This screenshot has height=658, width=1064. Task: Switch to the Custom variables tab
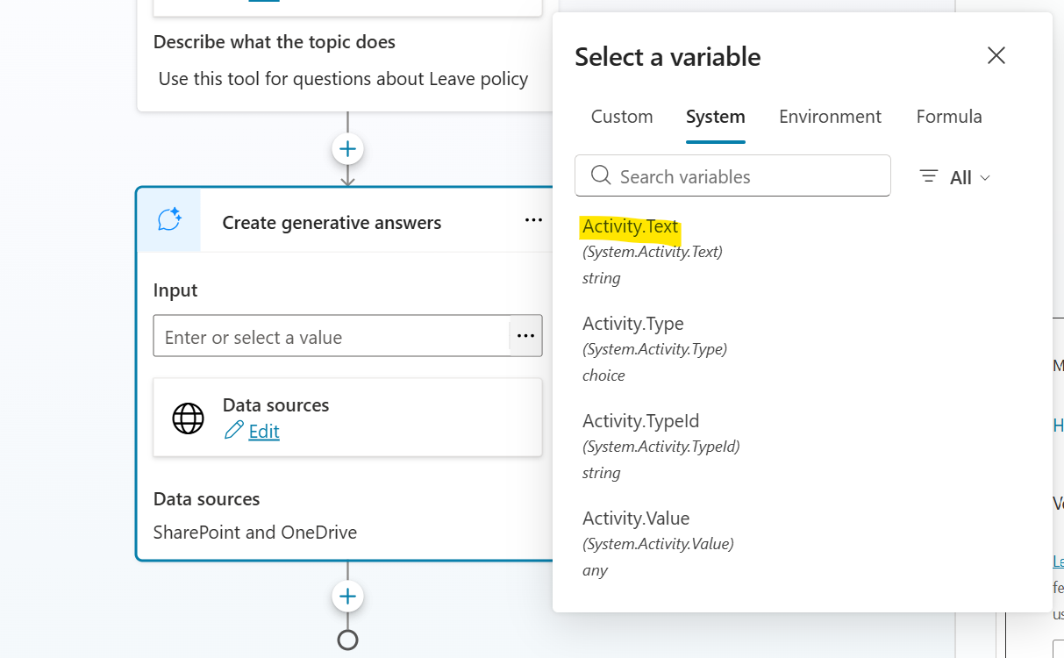[621, 116]
